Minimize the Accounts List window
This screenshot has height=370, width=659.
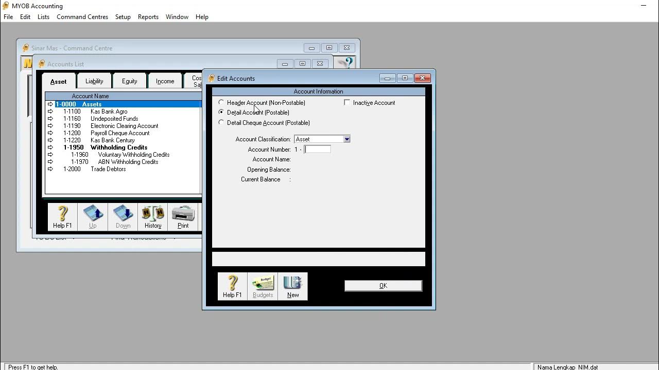285,64
